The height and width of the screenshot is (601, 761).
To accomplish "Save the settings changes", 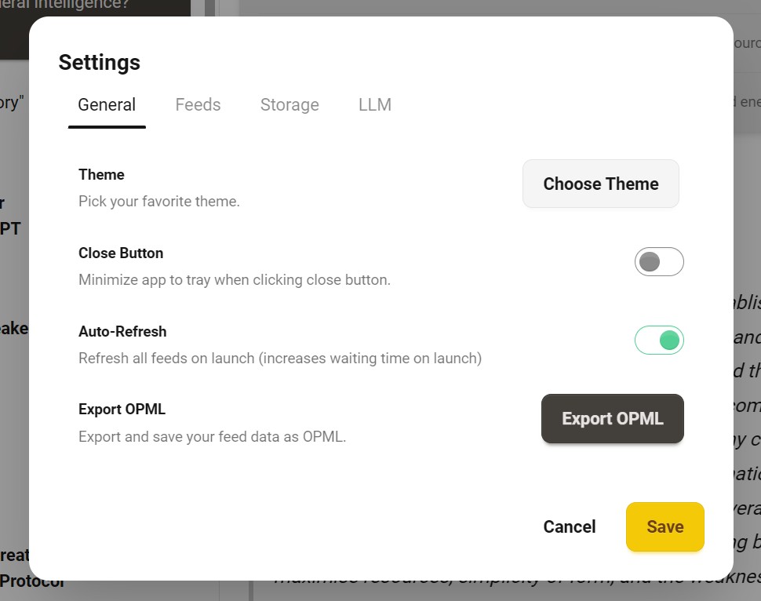I will 665,527.
